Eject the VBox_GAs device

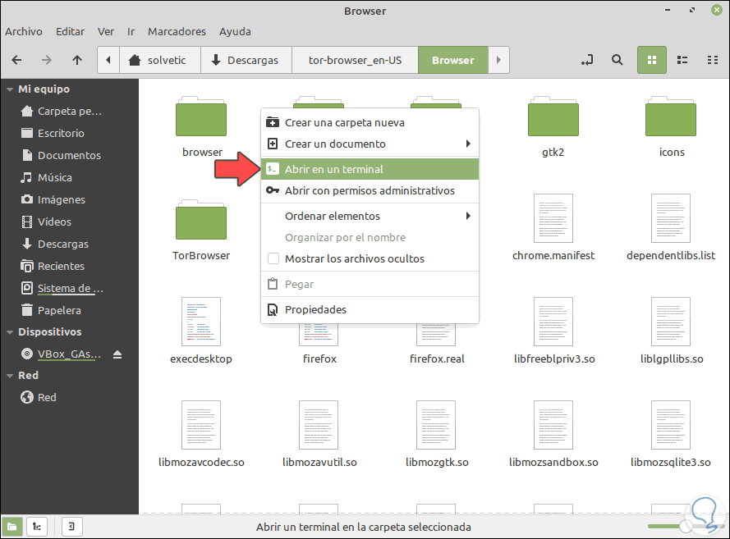[x=117, y=355]
